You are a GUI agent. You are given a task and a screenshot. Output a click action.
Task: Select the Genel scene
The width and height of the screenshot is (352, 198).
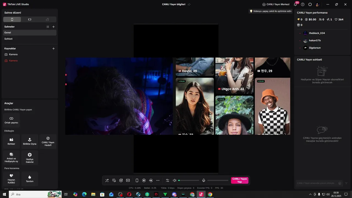click(x=30, y=32)
